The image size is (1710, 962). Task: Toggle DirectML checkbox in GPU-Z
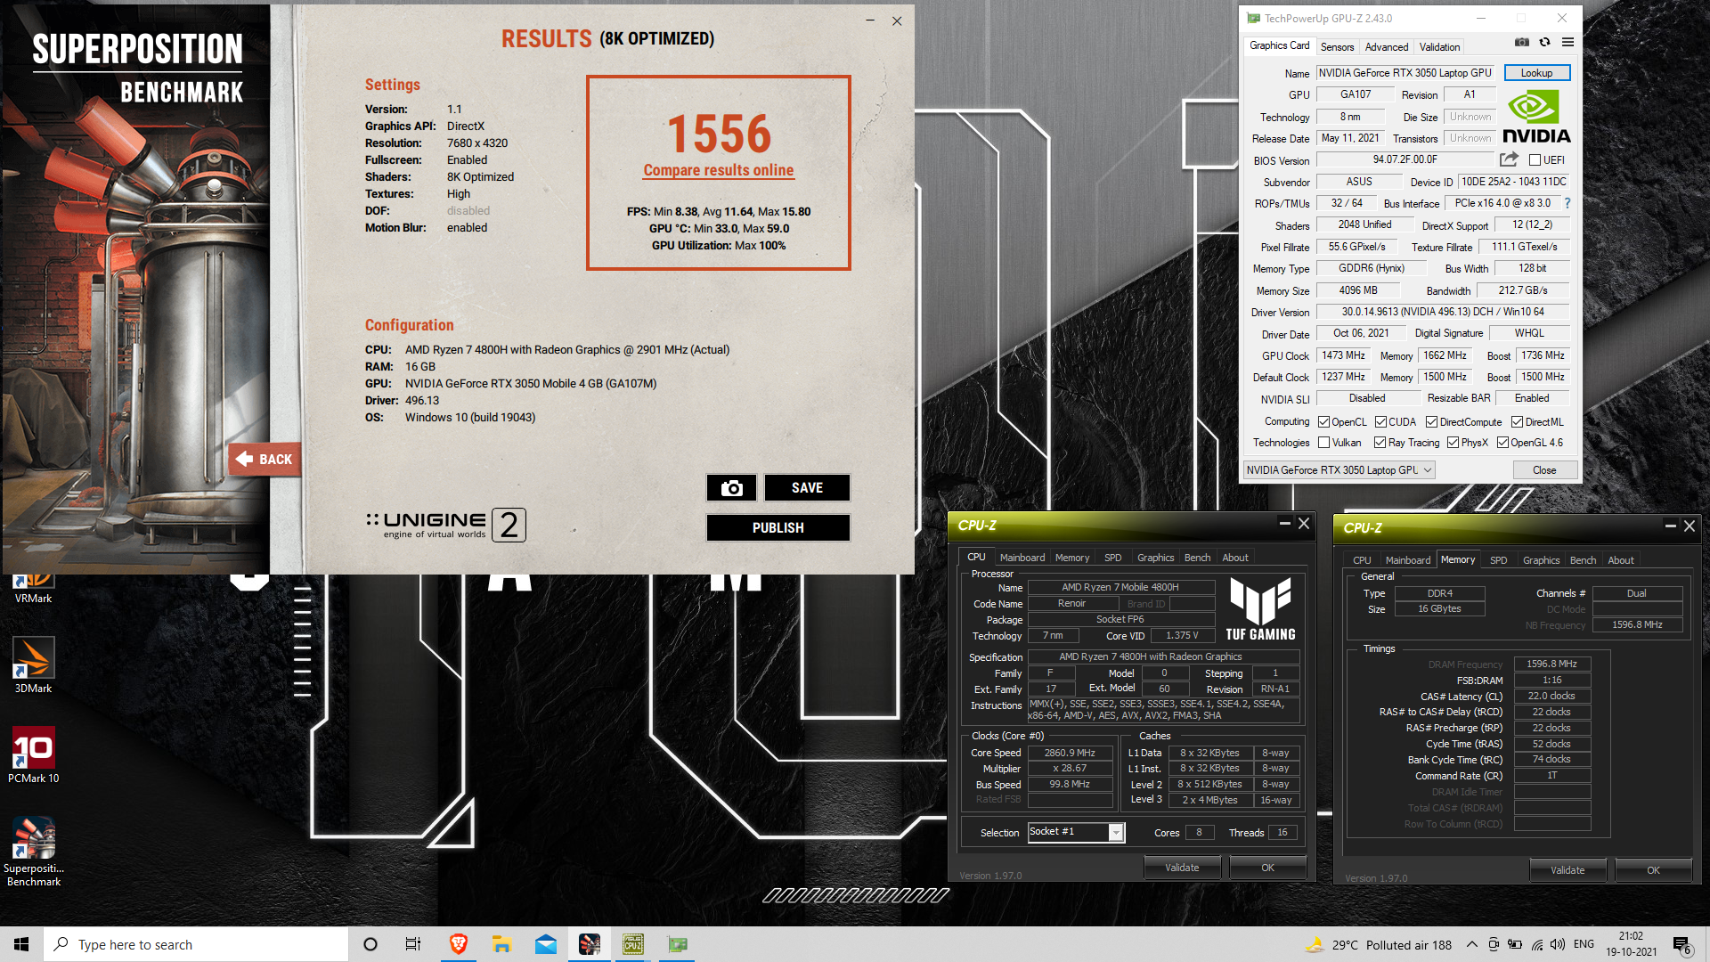[x=1517, y=422]
